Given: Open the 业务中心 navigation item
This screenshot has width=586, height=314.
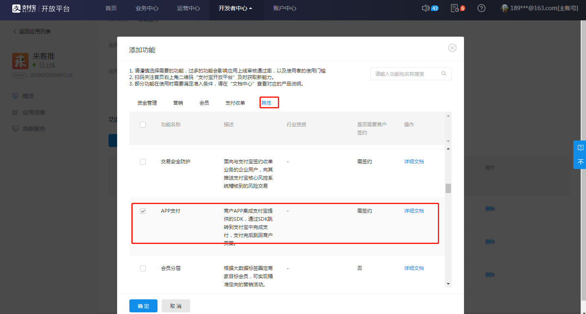Looking at the screenshot, I should point(147,8).
